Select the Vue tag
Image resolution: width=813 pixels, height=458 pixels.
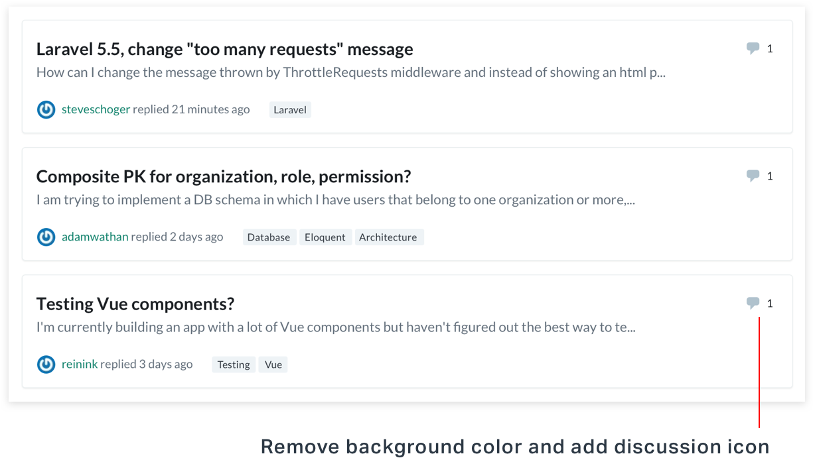tap(273, 365)
